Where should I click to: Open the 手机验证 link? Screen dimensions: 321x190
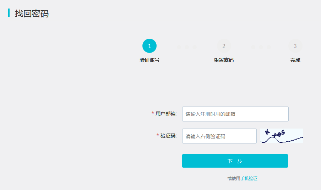pyautogui.click(x=249, y=179)
